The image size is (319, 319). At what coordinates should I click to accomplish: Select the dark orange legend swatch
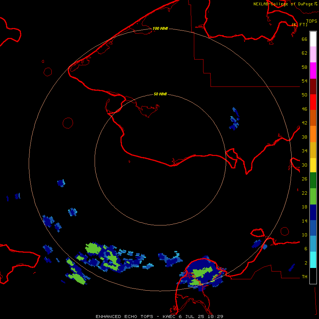(313, 118)
